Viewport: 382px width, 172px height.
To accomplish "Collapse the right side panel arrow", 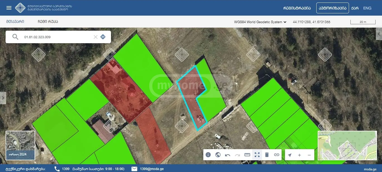I will pyautogui.click(x=379, y=34).
